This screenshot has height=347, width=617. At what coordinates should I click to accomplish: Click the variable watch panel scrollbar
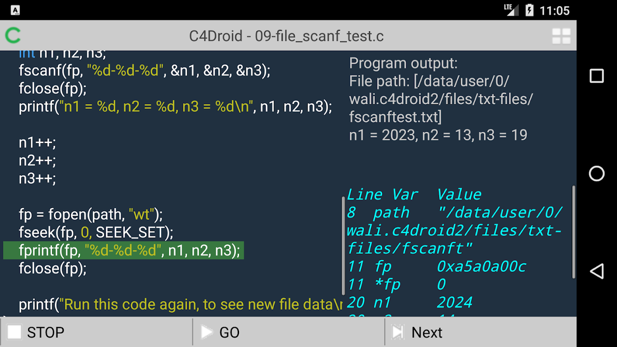[574, 232]
